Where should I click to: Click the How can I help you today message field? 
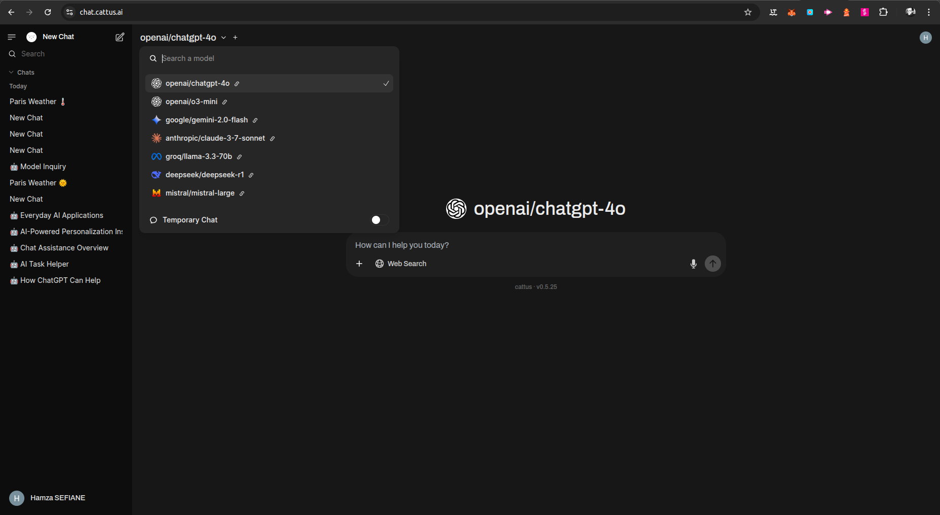(536, 245)
